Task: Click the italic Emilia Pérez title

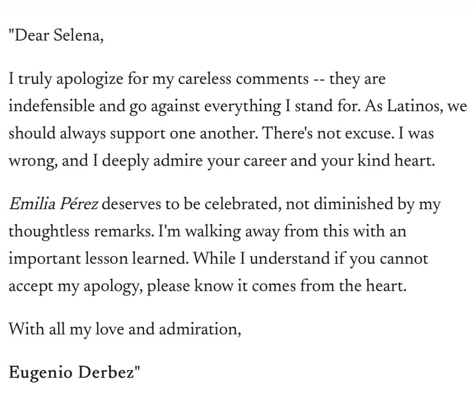Action: pos(54,205)
